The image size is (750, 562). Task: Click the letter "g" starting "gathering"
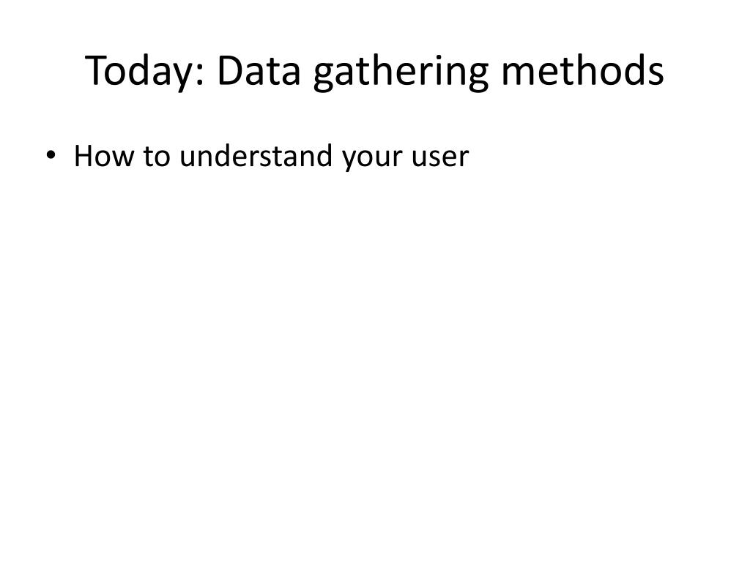pos(324,75)
